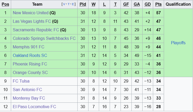Click the Oakland Roots SC link

[30, 56]
